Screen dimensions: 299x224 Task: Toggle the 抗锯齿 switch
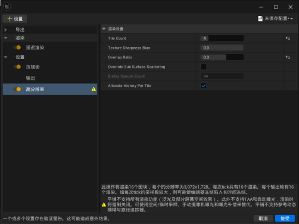coord(17,67)
